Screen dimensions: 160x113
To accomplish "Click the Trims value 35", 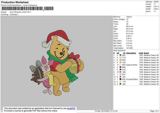I will 127,24.
